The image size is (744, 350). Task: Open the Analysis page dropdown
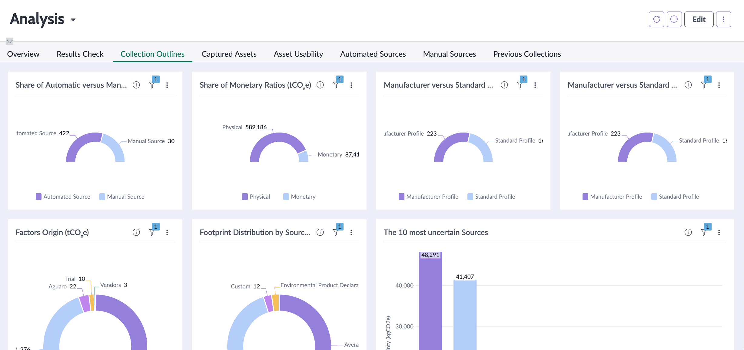click(x=74, y=20)
